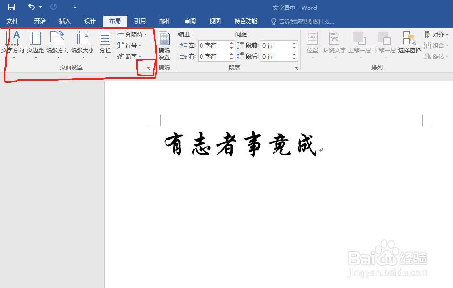The height and width of the screenshot is (288, 453).
Task: Click the 告诉我您想要做什么 search box
Action: point(302,21)
